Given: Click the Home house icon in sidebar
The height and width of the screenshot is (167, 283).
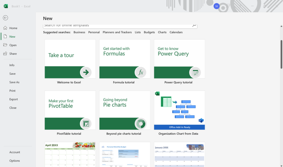Looking at the screenshot, I should click(x=5, y=28).
